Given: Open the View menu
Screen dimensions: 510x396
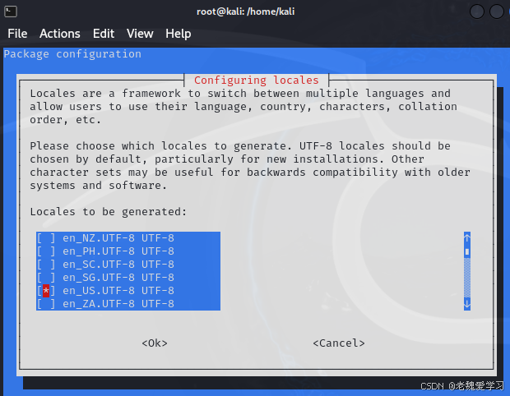Looking at the screenshot, I should [x=140, y=34].
